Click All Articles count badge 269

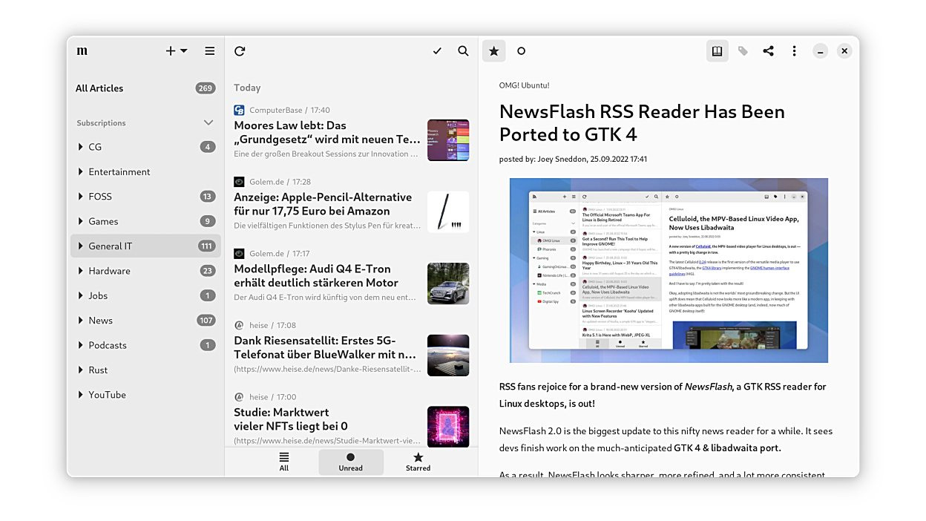pyautogui.click(x=206, y=88)
